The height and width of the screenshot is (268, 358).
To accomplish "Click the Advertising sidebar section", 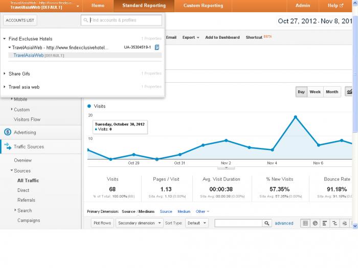I will (x=40, y=132).
